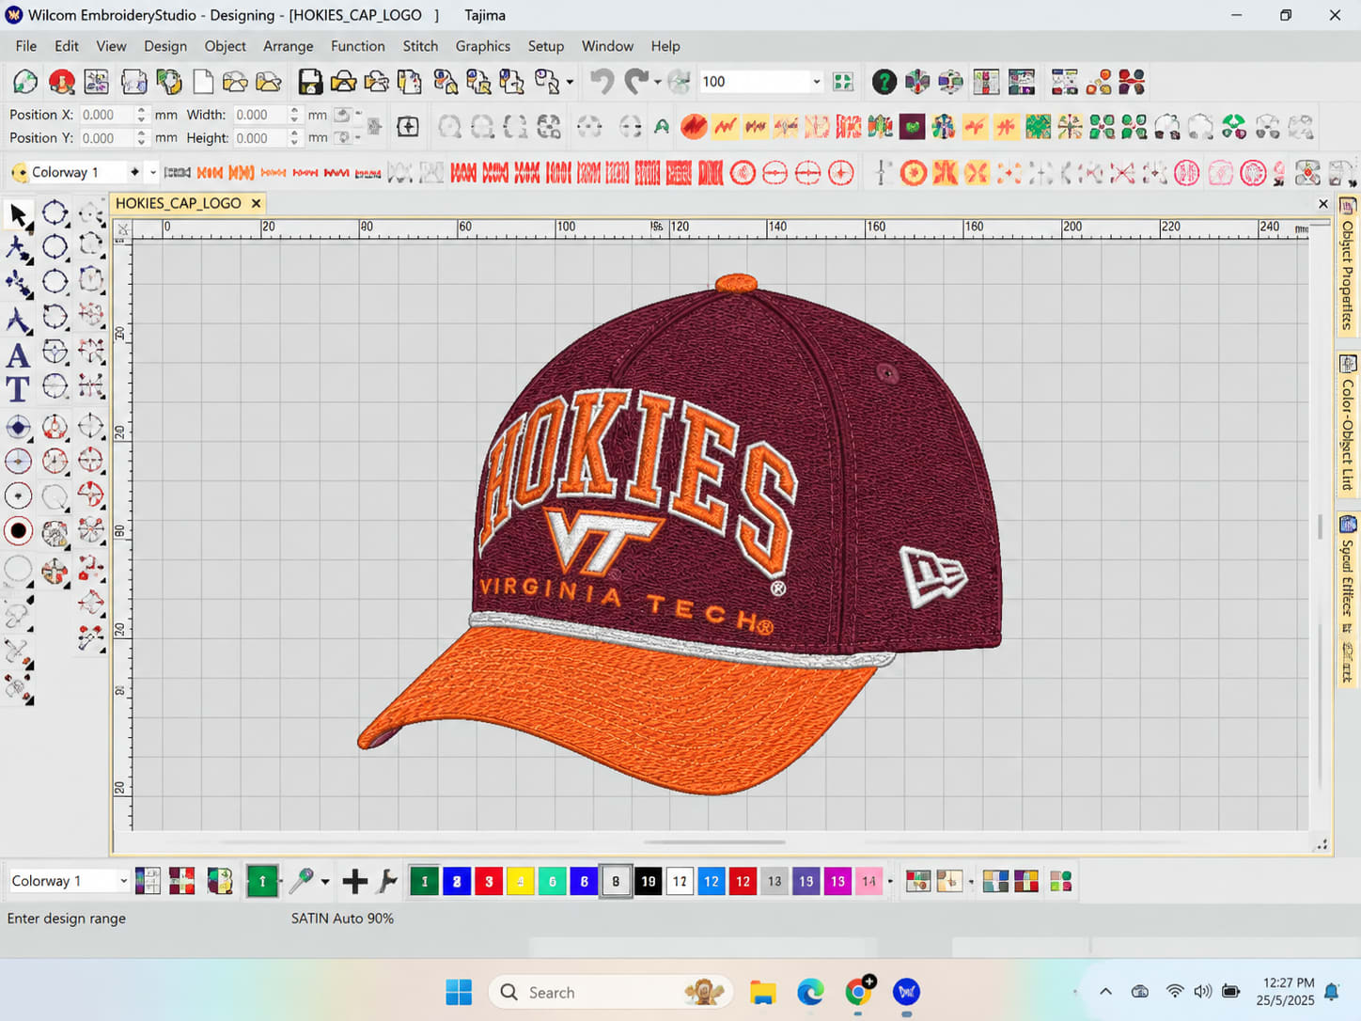The height and width of the screenshot is (1021, 1361).
Task: Undo the last action
Action: pyautogui.click(x=602, y=82)
